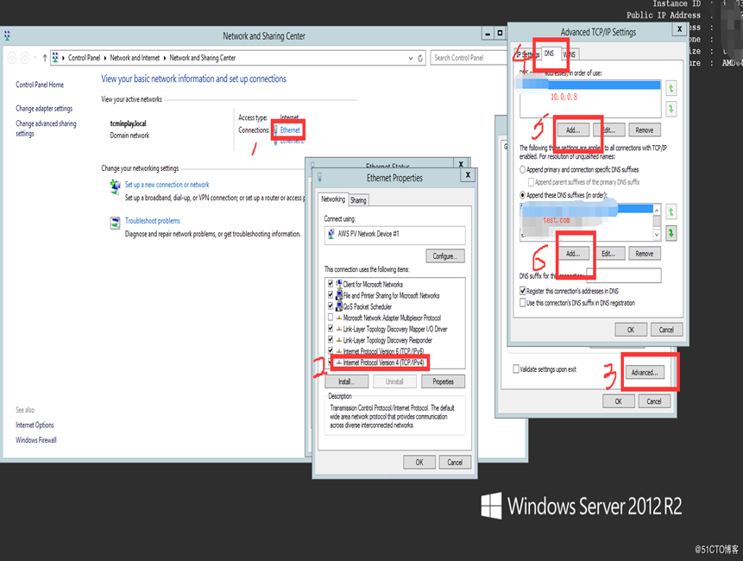Click the Properties button in Ethernet Properties
Viewport: 743px width, 561px height.
(x=443, y=381)
